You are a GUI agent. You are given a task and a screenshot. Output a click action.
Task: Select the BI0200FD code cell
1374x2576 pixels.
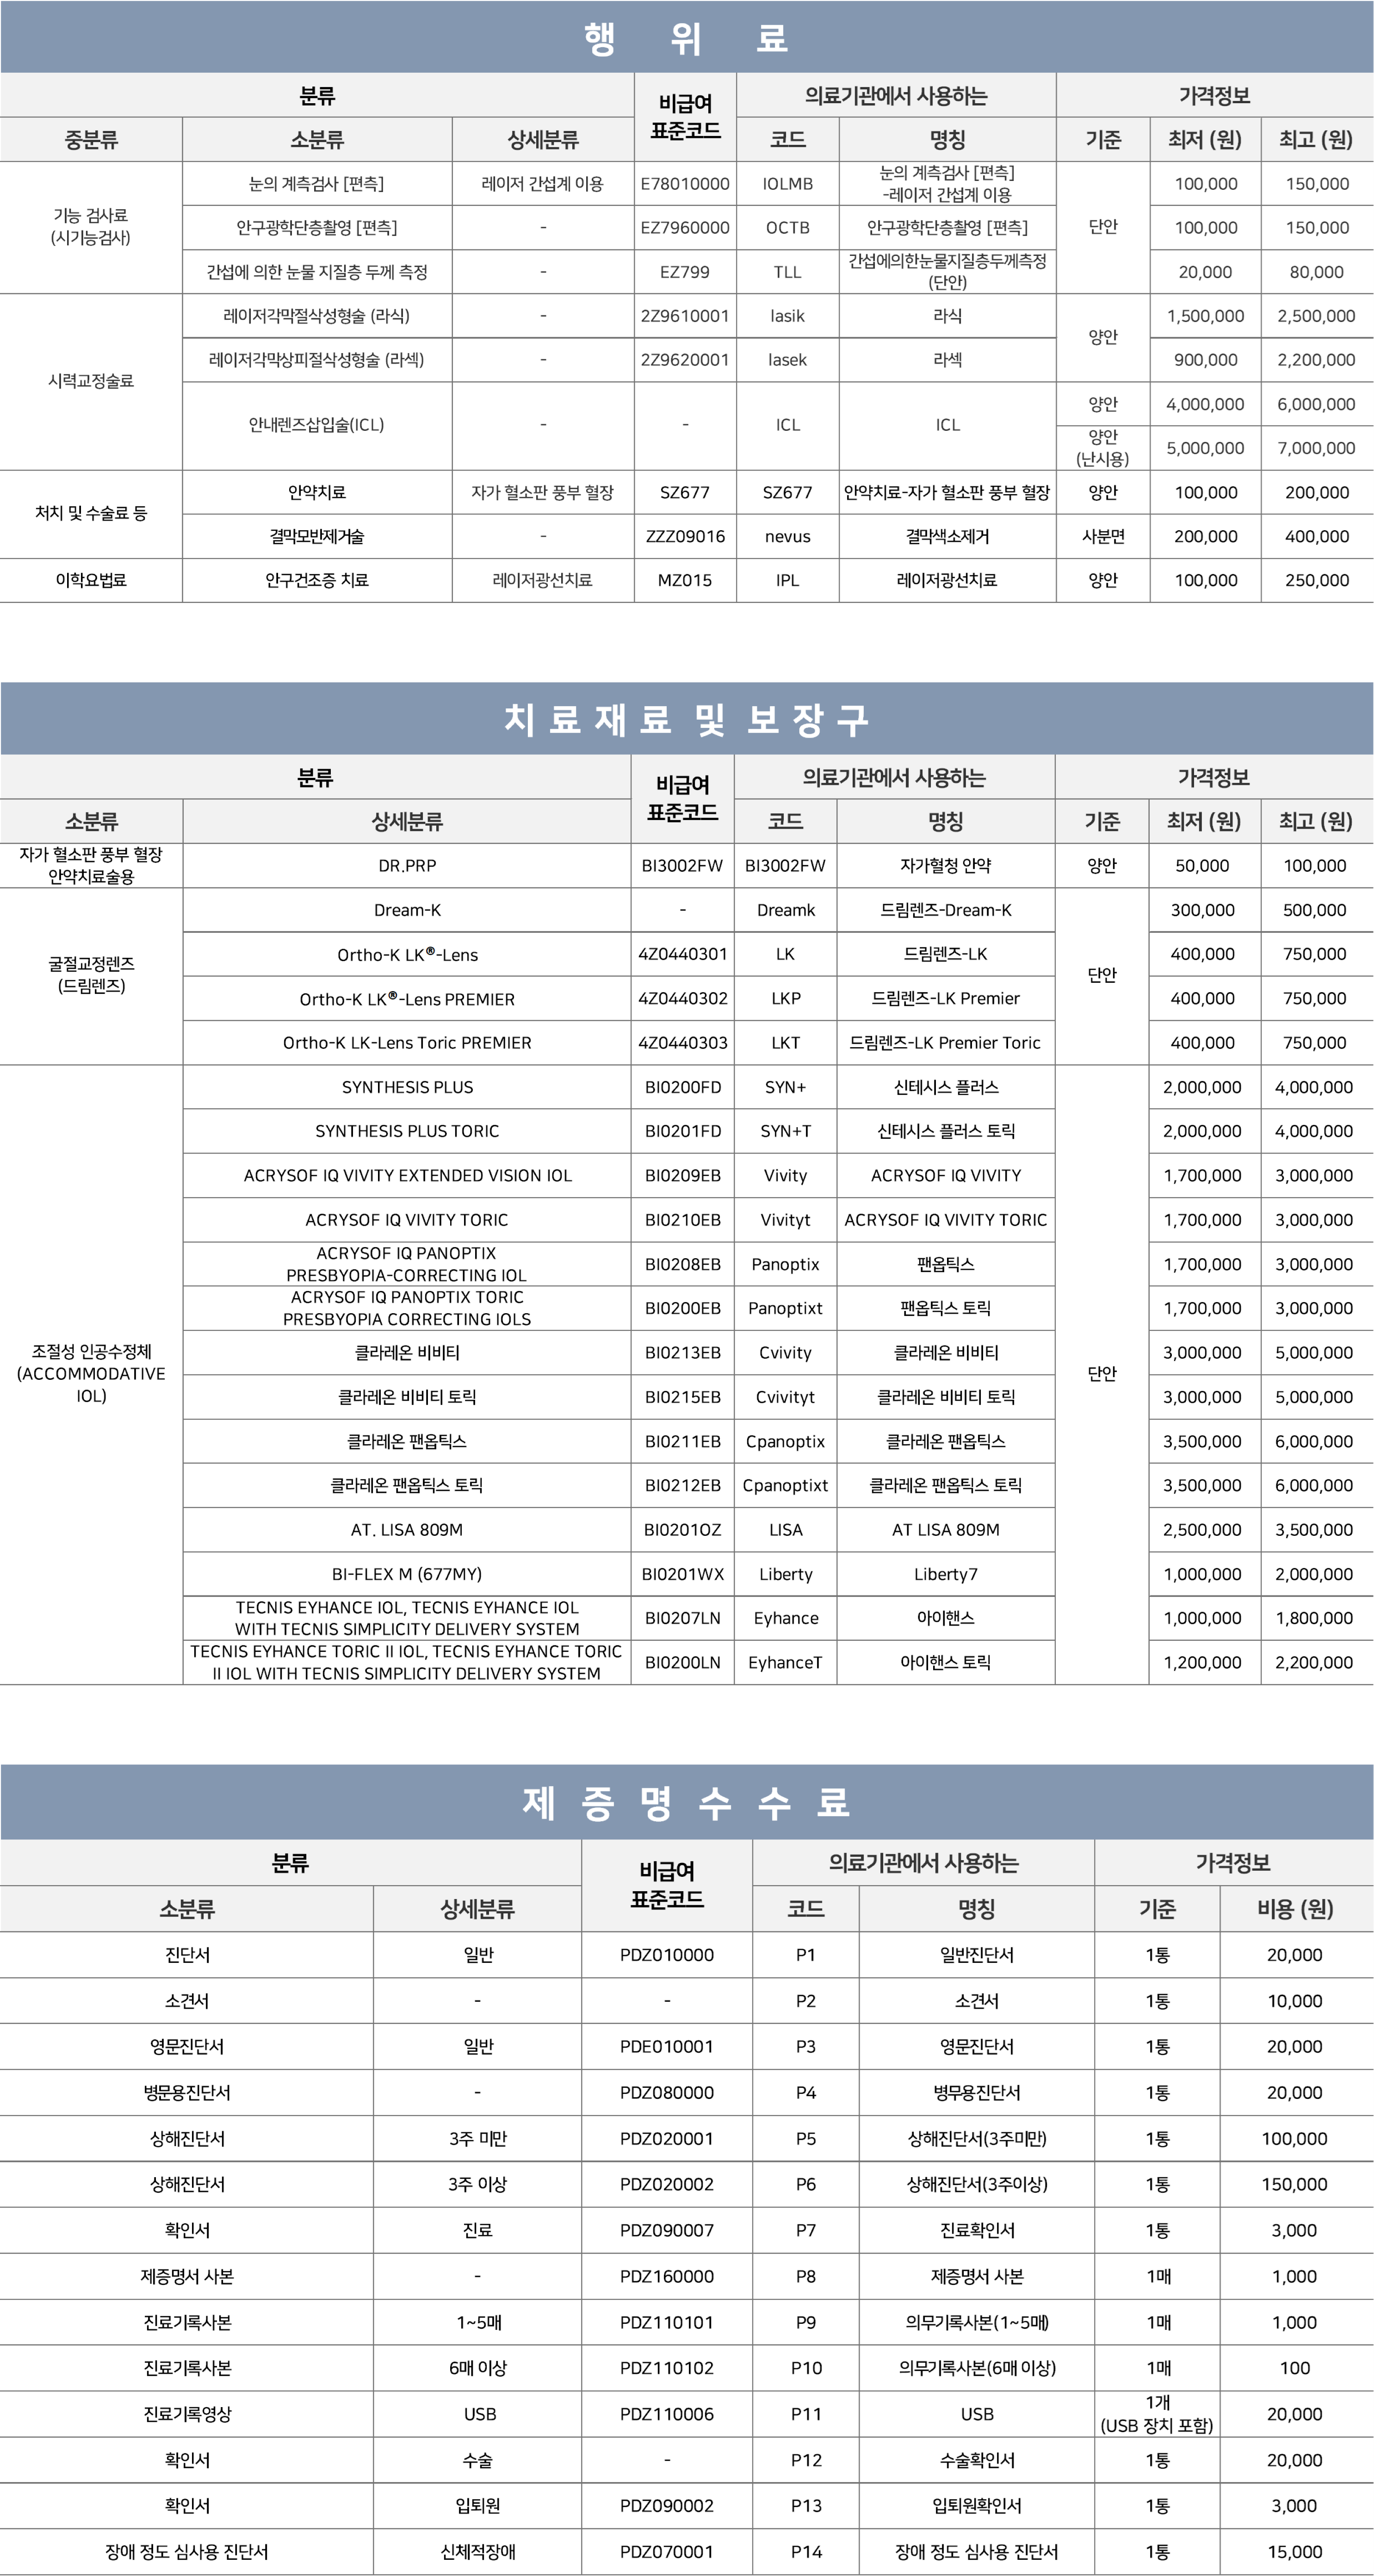tap(683, 1087)
